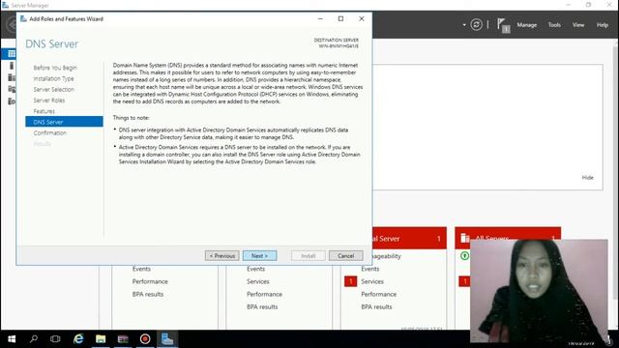This screenshot has height=348, width=619.
Task: Open the All Servers icon in sidebar
Action: pyautogui.click(x=12, y=77)
